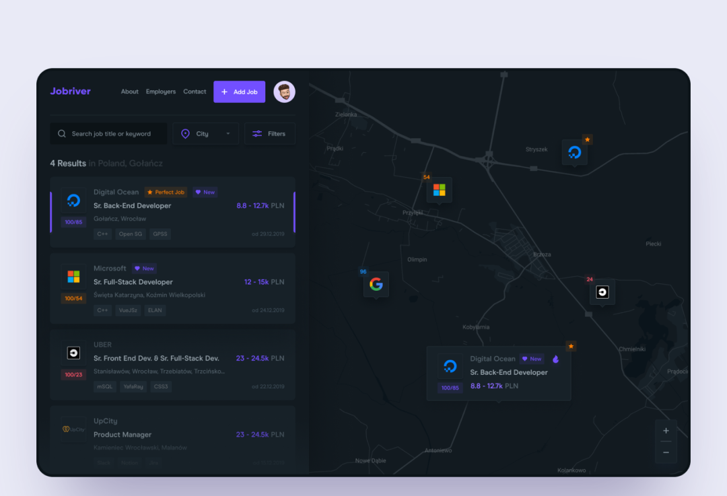Click the Microsoft map marker
This screenshot has width=727, height=496.
pyautogui.click(x=439, y=190)
